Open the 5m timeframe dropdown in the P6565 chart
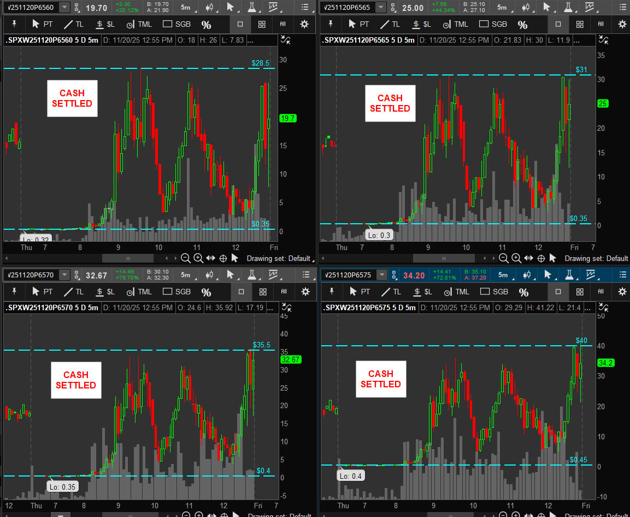Image resolution: width=630 pixels, height=517 pixels. (501, 7)
